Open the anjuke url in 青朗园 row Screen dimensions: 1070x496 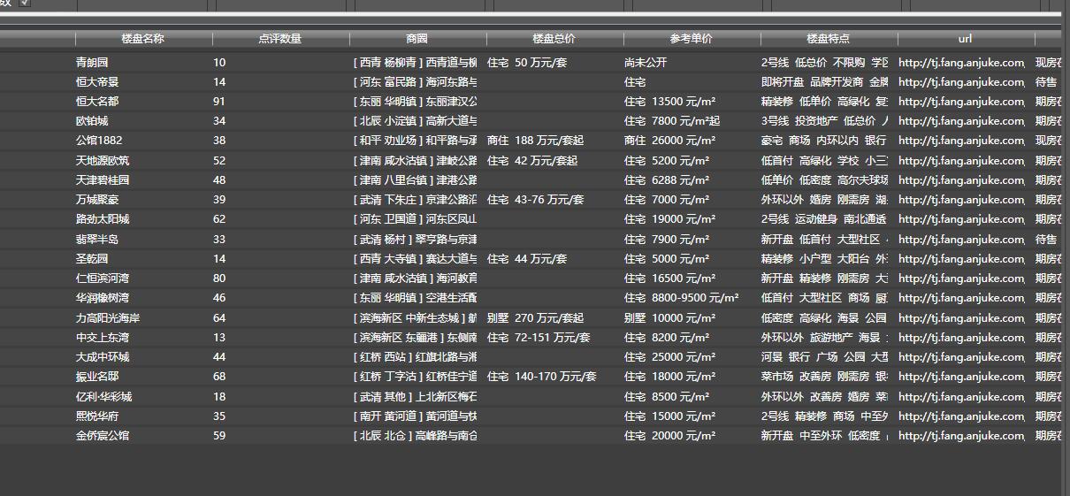click(962, 63)
